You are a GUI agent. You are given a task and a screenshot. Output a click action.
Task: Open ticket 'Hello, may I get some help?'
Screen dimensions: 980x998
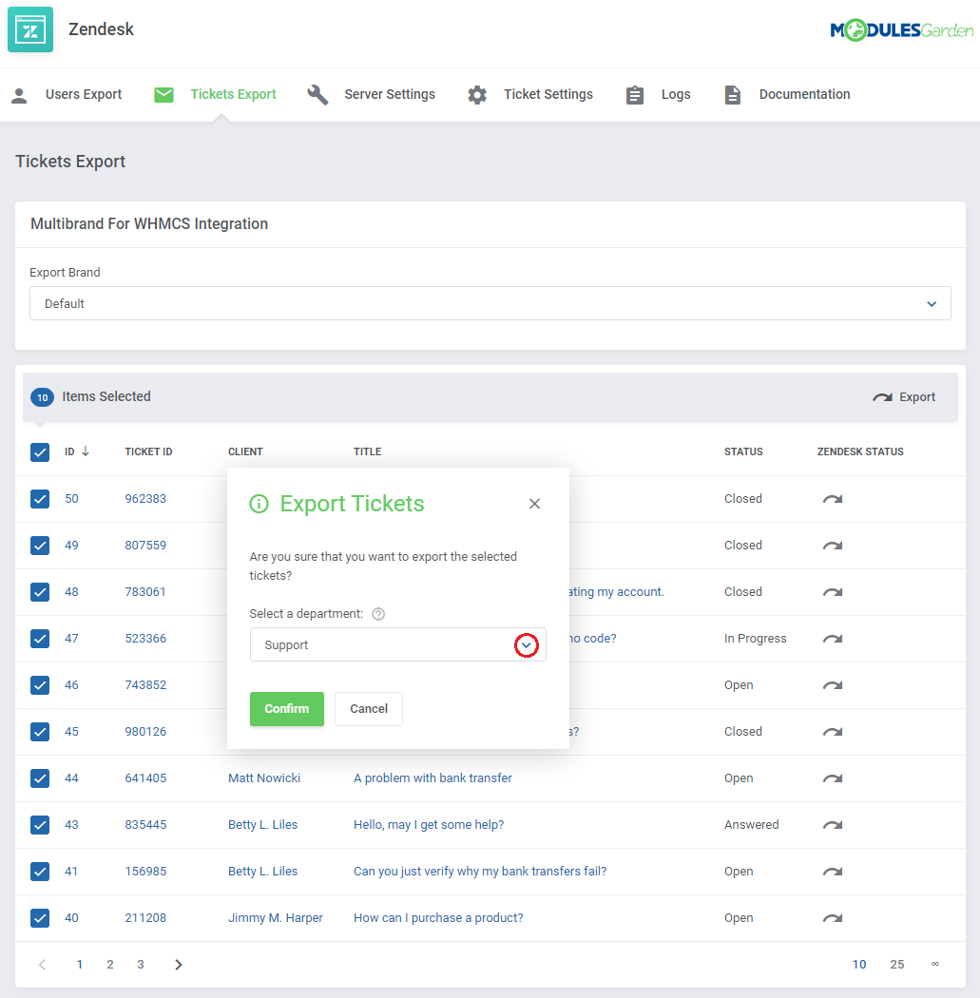429,825
